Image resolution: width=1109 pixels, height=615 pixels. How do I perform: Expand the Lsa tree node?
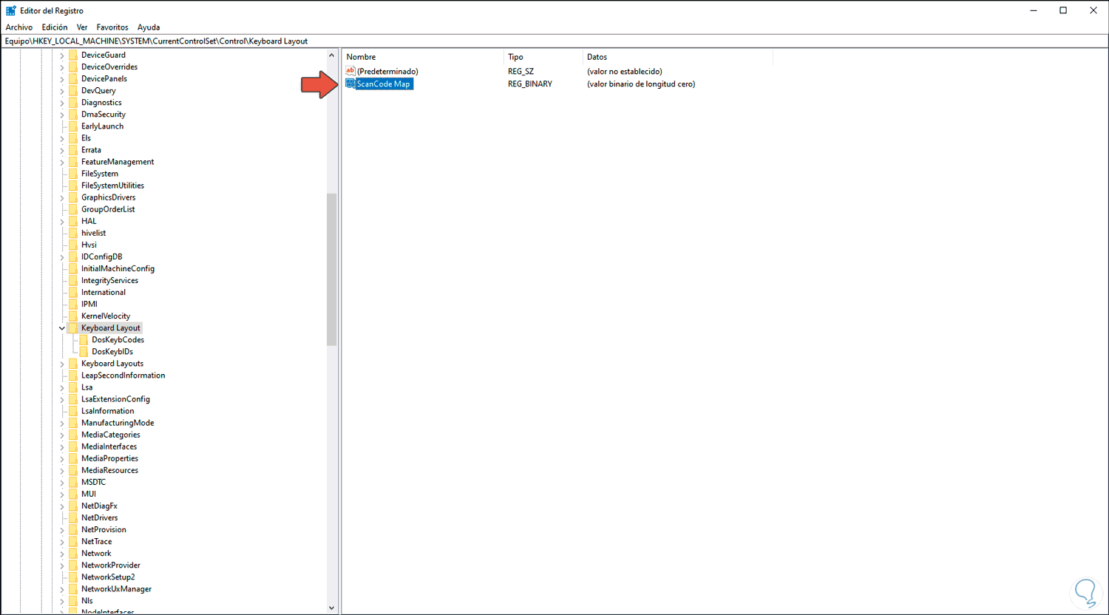[62, 387]
